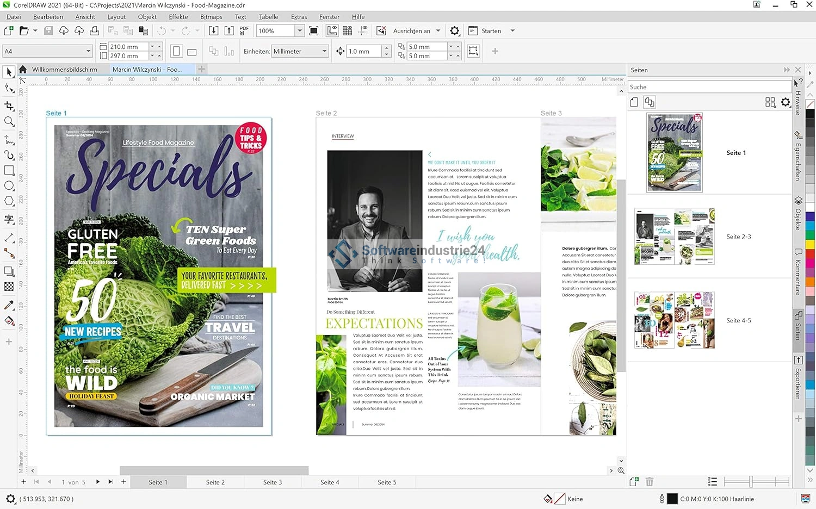This screenshot has height=509, width=816.
Task: Choose the Ellipse tool
Action: point(9,186)
